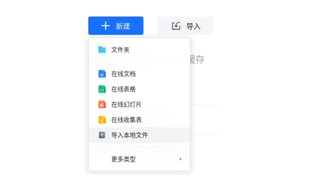Choose 在线表格 menu item
Viewport: 334px width, 190px height.
pyautogui.click(x=139, y=89)
